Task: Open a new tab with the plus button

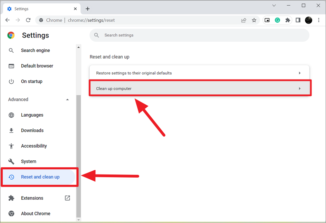Action: [x=88, y=9]
